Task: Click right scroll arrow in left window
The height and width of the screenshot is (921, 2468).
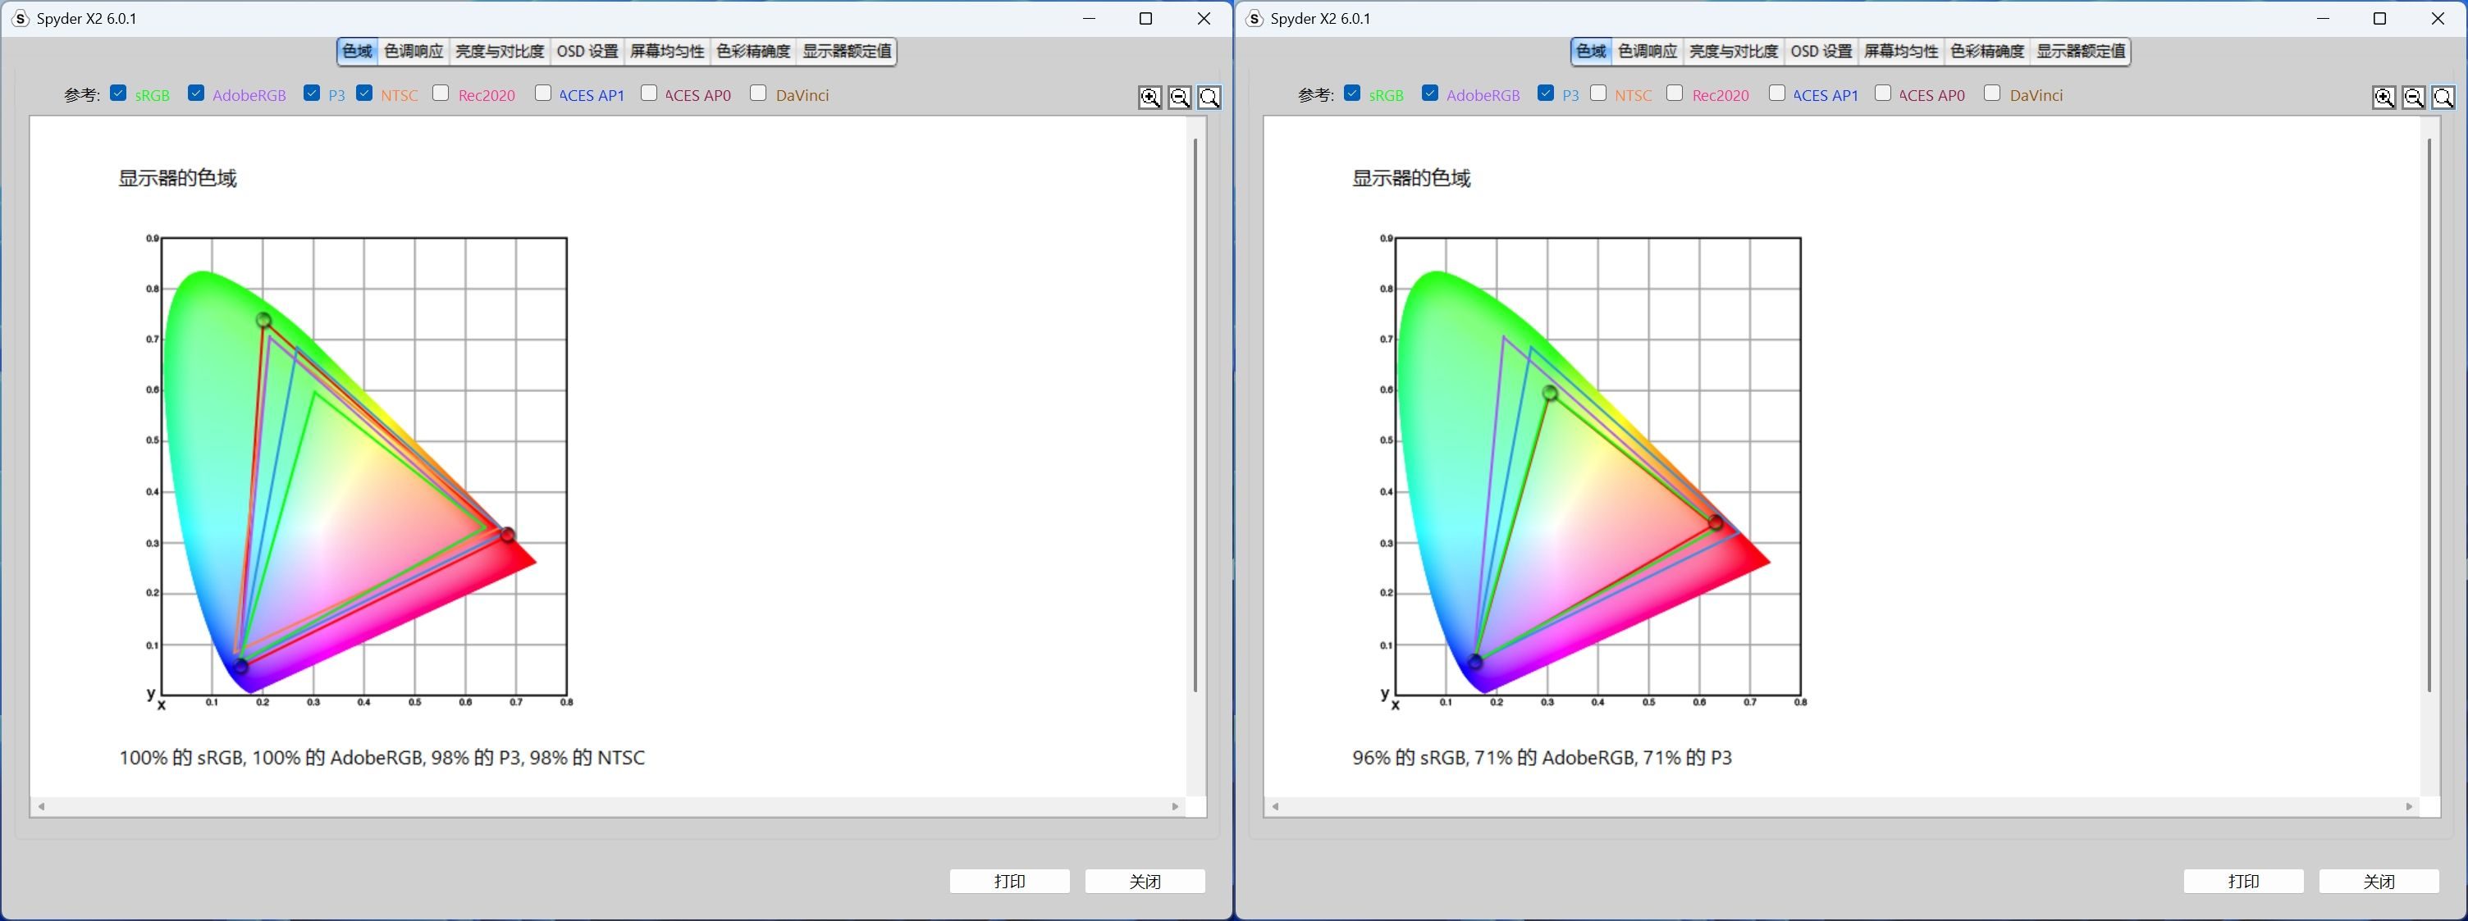Action: click(1175, 807)
